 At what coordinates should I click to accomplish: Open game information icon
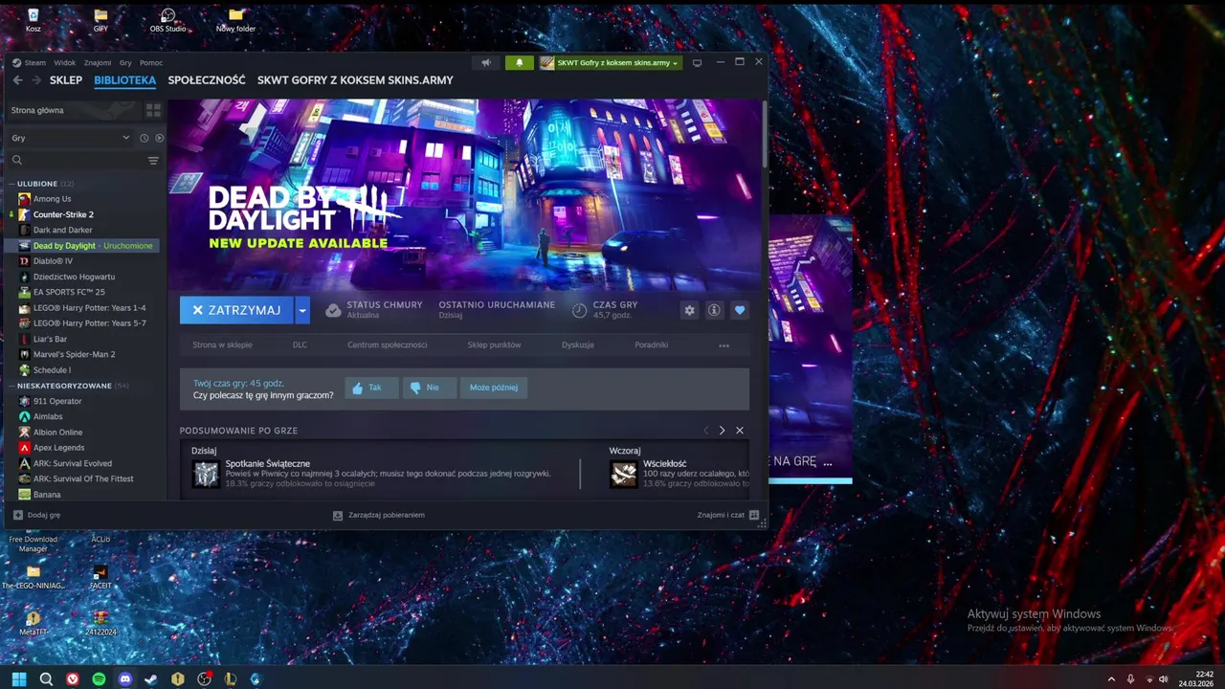(x=714, y=310)
